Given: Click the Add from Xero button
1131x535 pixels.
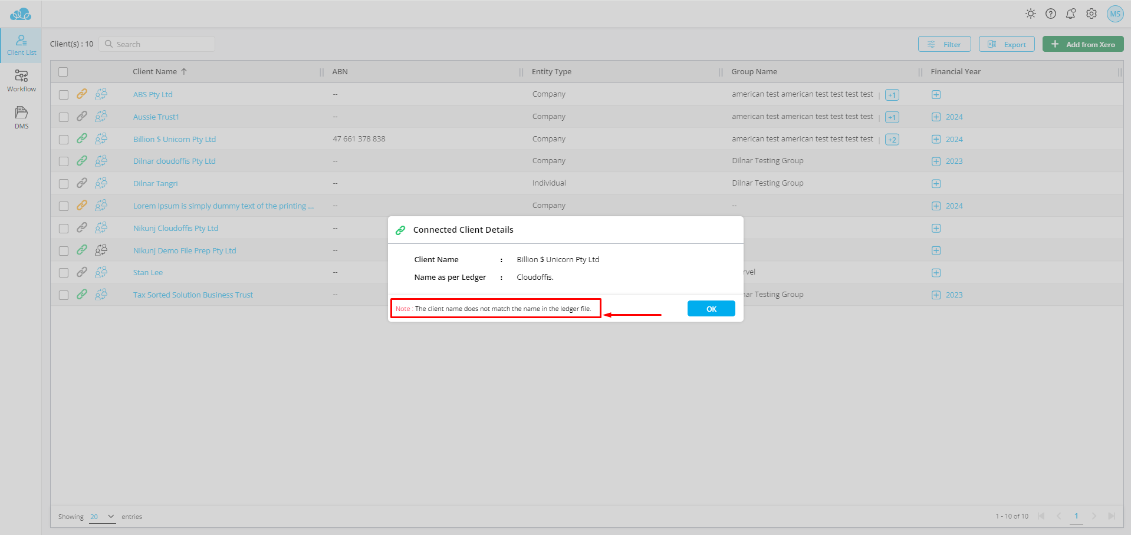Looking at the screenshot, I should 1083,44.
